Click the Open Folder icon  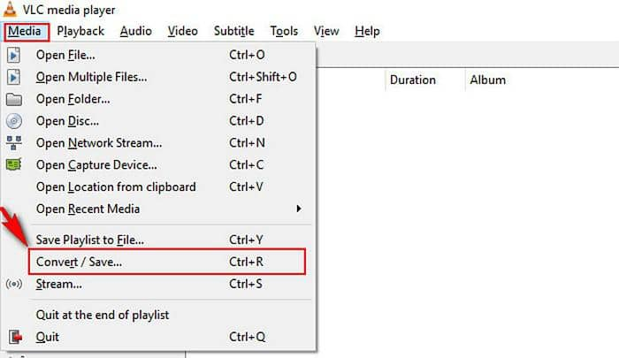(14, 99)
